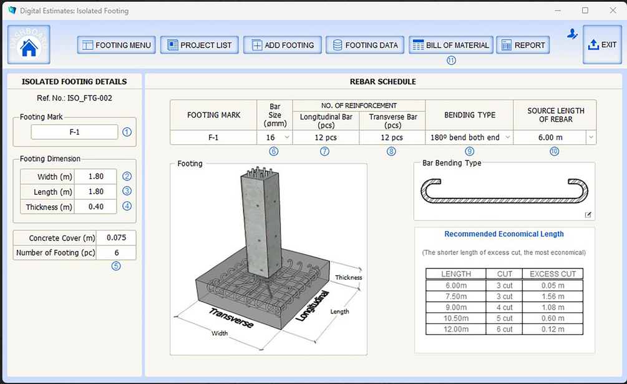Click the 3D footing illustration
Image resolution: width=627 pixels, height=384 pixels.
(268, 258)
